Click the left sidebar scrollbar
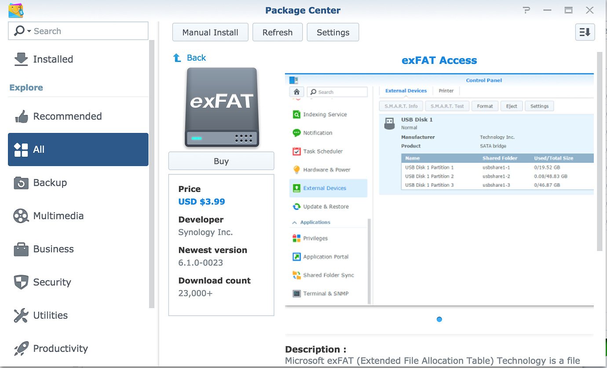The height and width of the screenshot is (368, 607). [152, 174]
